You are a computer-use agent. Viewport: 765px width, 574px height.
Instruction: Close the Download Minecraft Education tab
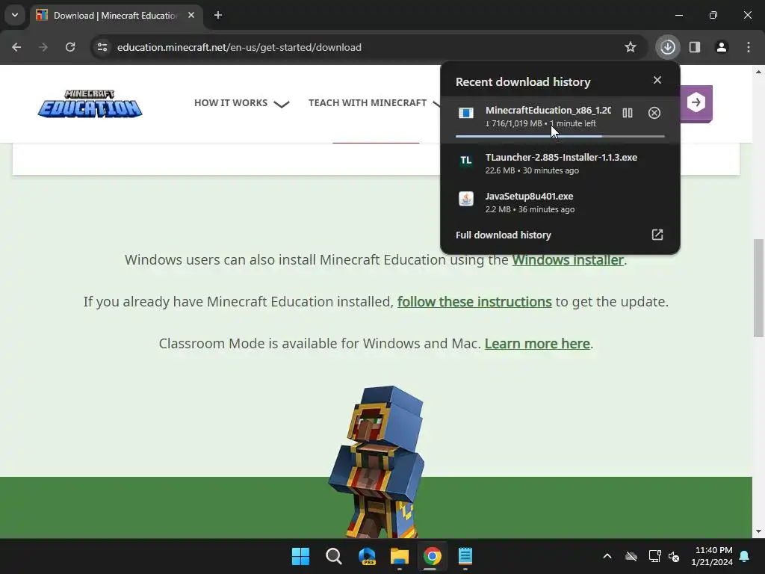coord(191,15)
